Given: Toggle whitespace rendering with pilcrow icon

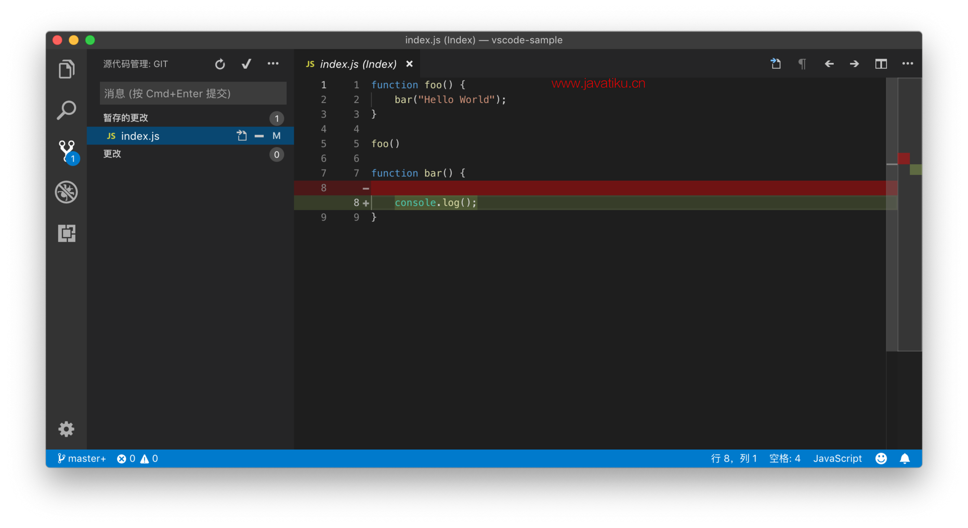Looking at the screenshot, I should tap(802, 64).
